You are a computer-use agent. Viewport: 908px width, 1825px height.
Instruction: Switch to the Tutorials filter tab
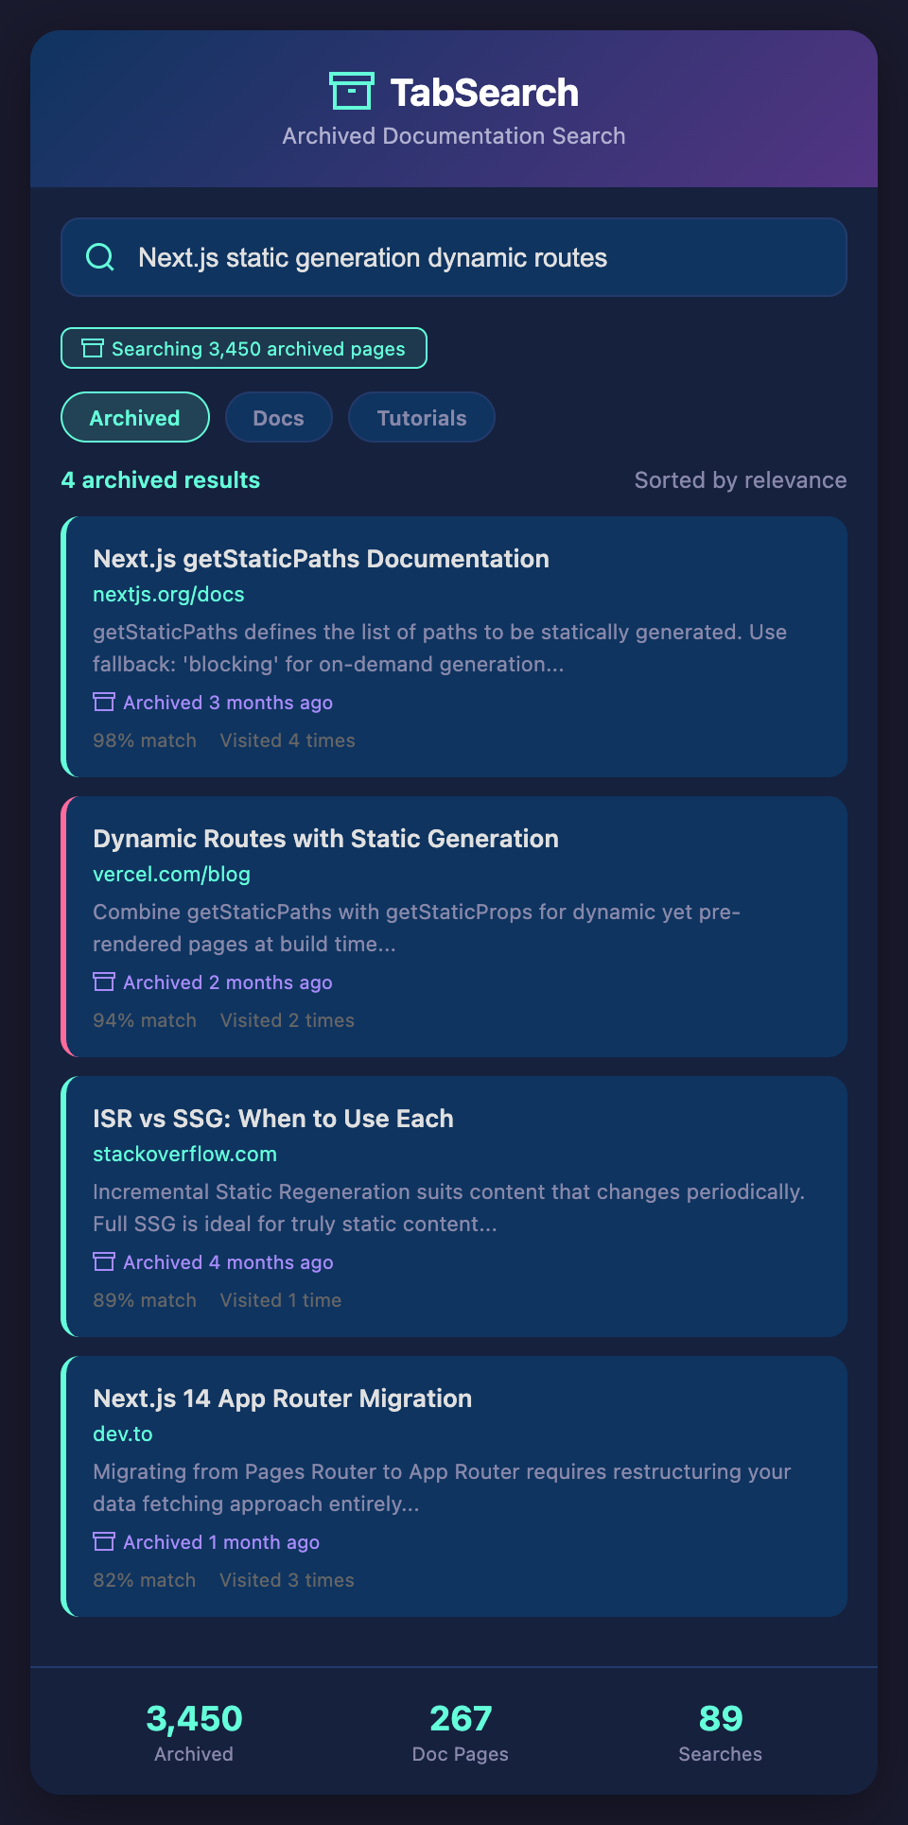coord(422,417)
